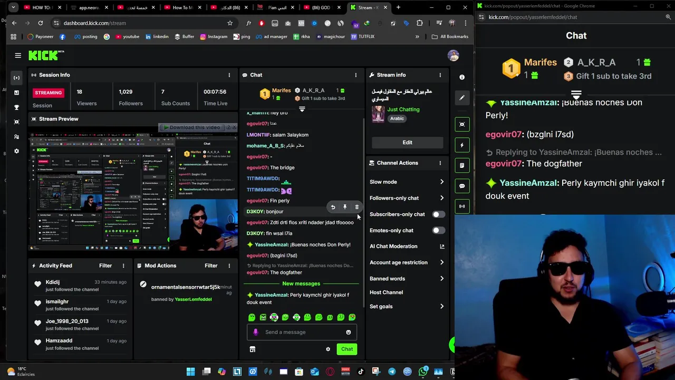Open the user profile avatar menu
This screenshot has height=380, width=675.
click(x=453, y=55)
